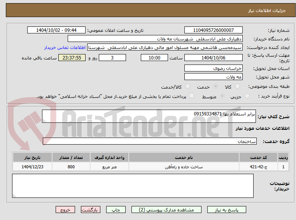Image resolution: width=296 pixels, height=220 pixels.
Task: Click the remaining days field showing 3
Action: [112, 58]
